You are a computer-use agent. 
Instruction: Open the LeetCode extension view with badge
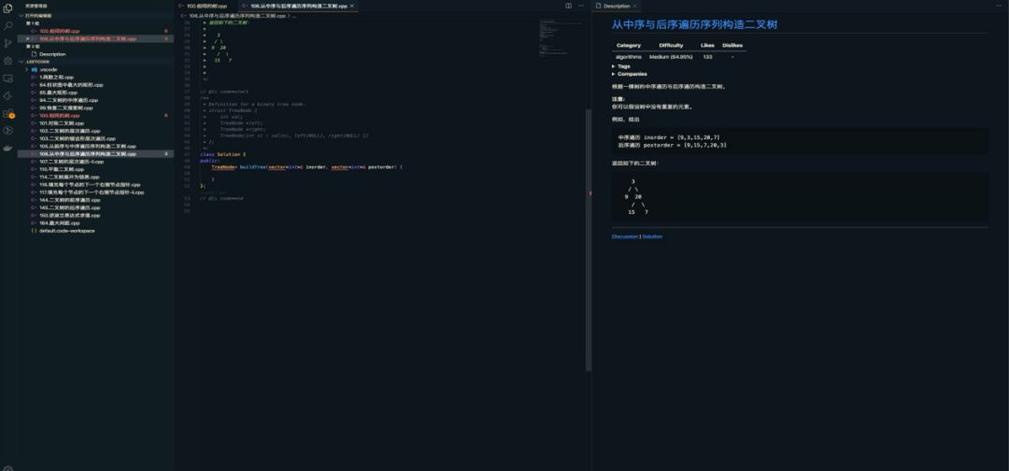point(7,113)
